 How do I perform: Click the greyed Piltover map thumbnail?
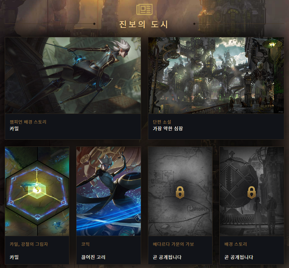[x=180, y=191]
